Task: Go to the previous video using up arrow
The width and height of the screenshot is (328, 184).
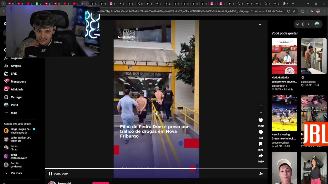Action: pyautogui.click(x=261, y=105)
